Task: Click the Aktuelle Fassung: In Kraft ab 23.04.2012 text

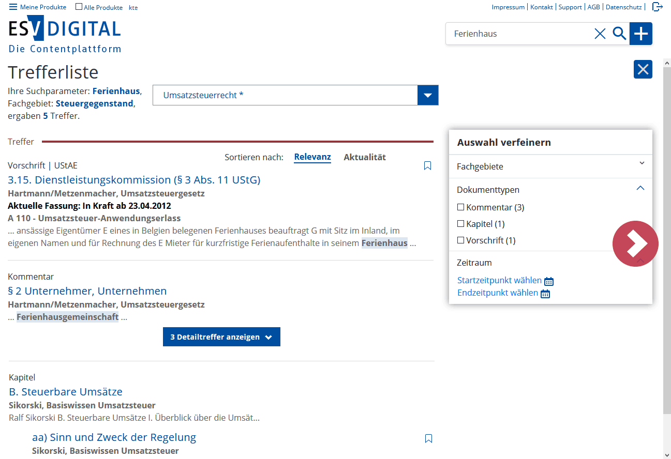Action: [90, 206]
